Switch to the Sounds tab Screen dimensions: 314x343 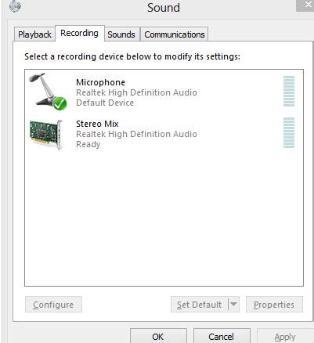121,34
